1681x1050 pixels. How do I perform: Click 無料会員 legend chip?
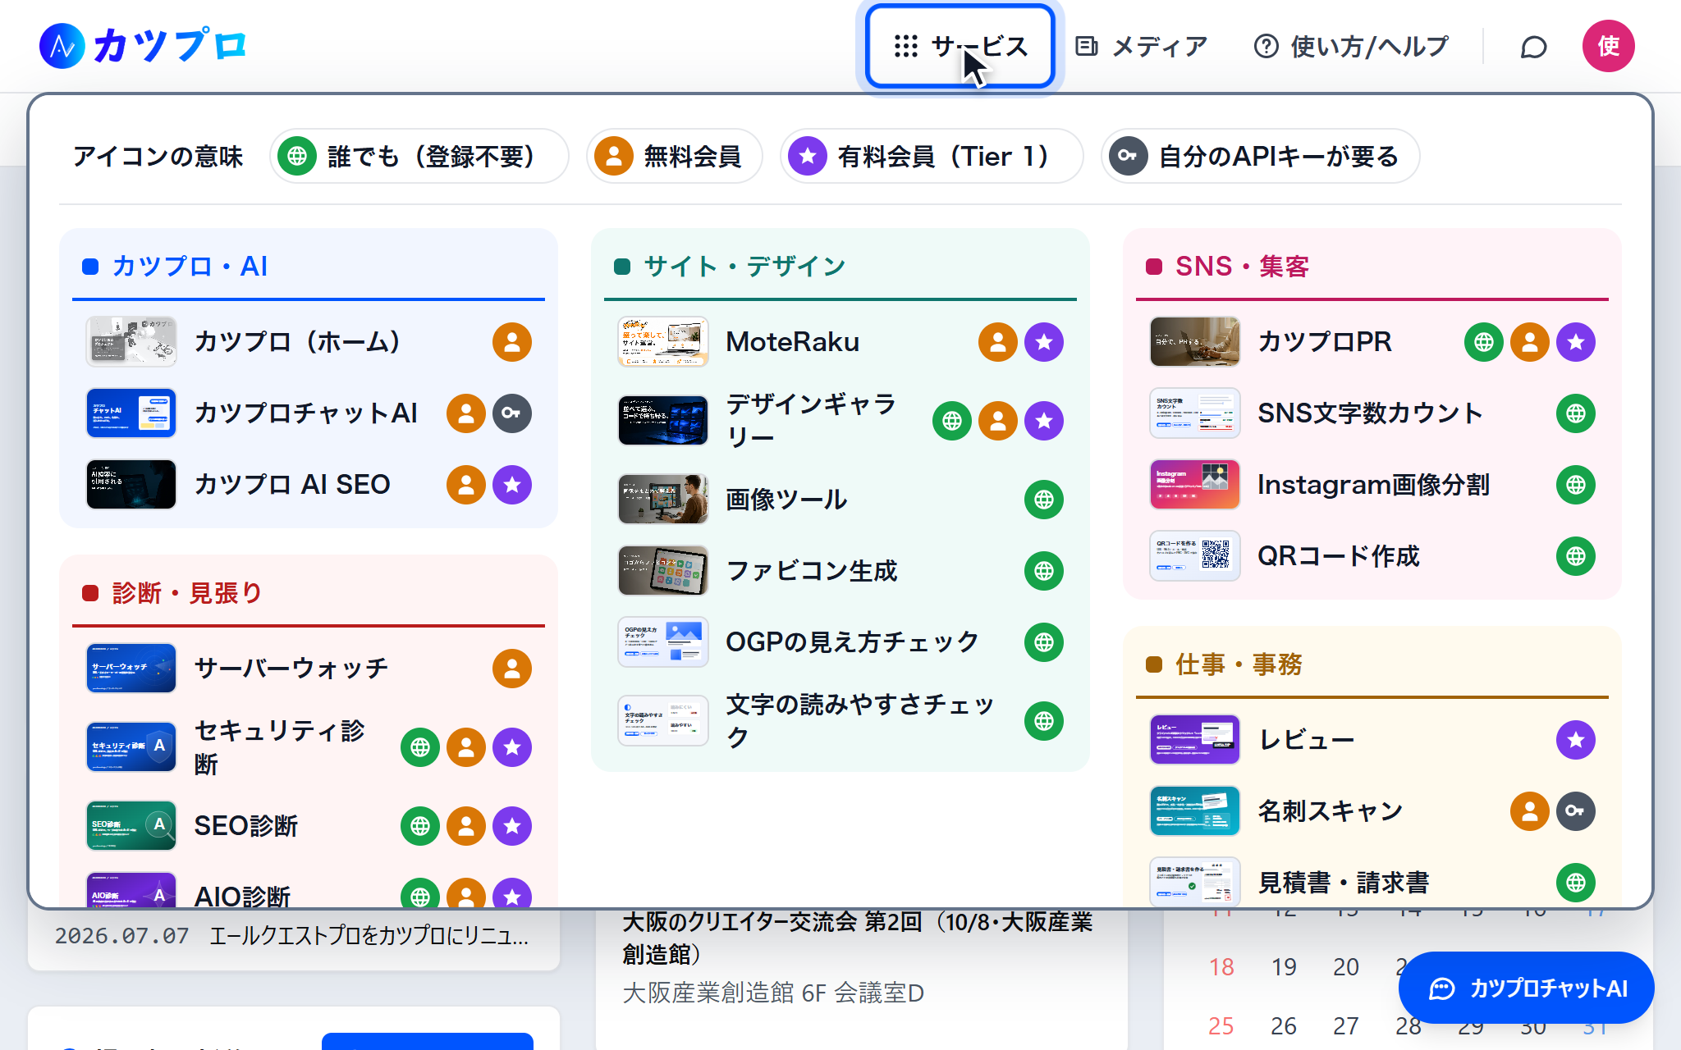click(675, 156)
